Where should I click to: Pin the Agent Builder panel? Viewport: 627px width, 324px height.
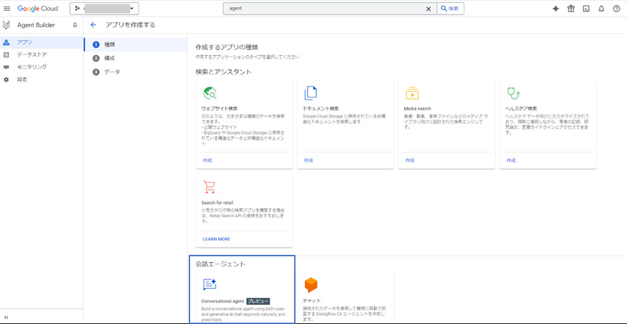pyautogui.click(x=75, y=25)
